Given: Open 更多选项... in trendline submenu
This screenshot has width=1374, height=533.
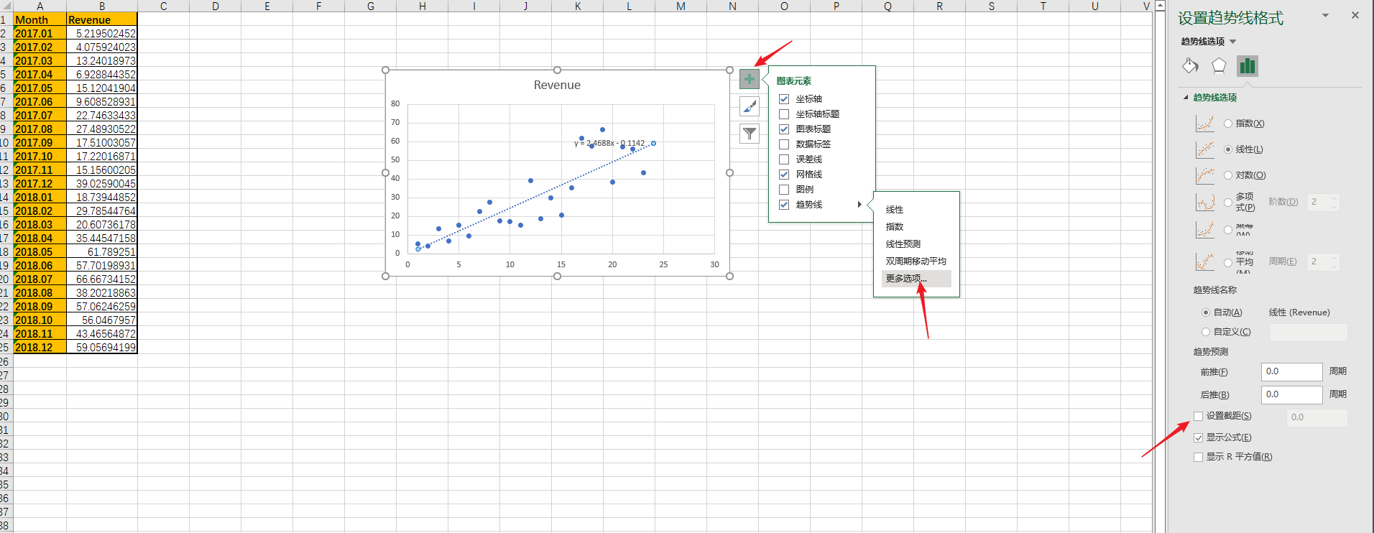Looking at the screenshot, I should point(916,279).
